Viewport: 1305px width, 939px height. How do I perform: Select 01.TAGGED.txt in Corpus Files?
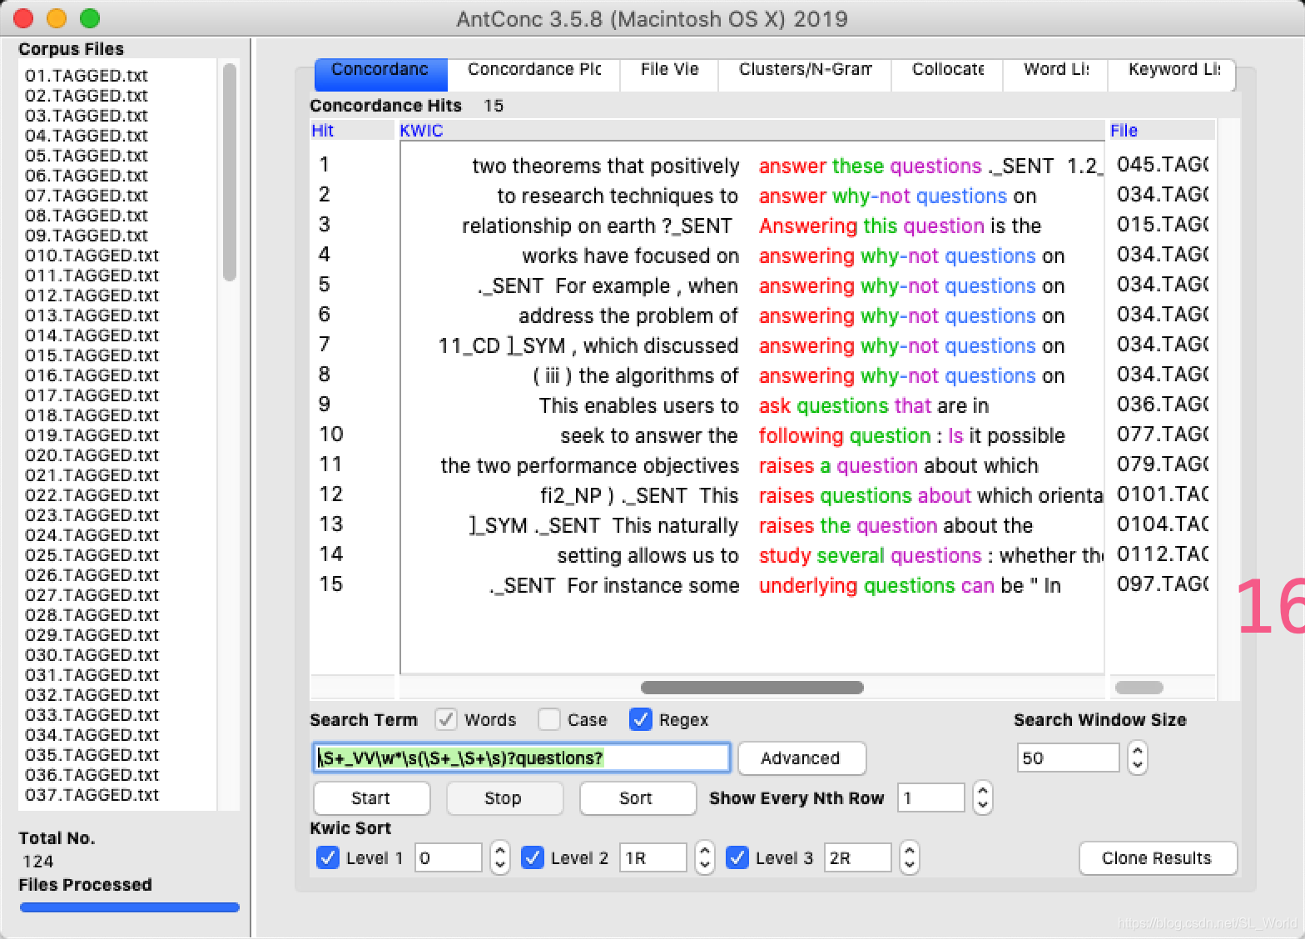87,76
